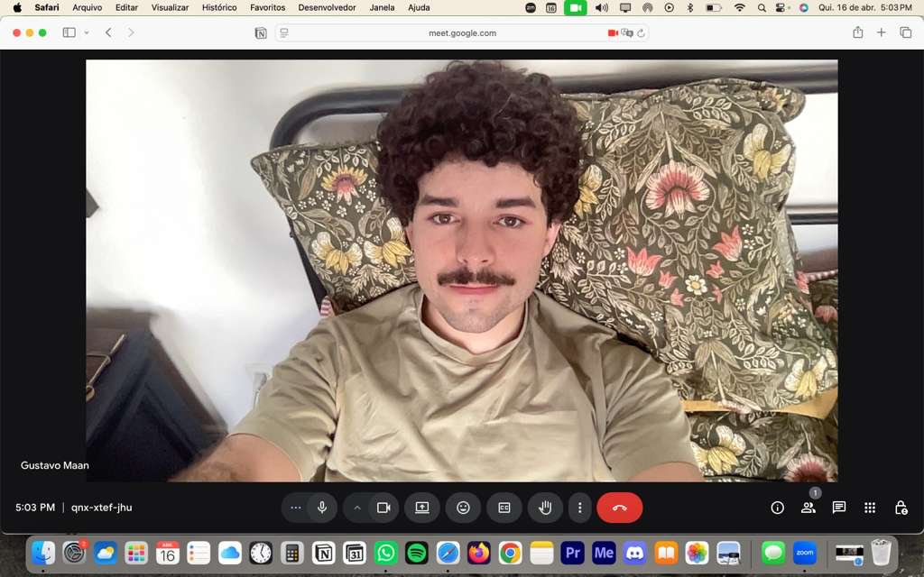This screenshot has height=577, width=924.
Task: Open the Trash in the Dock
Action: (881, 553)
